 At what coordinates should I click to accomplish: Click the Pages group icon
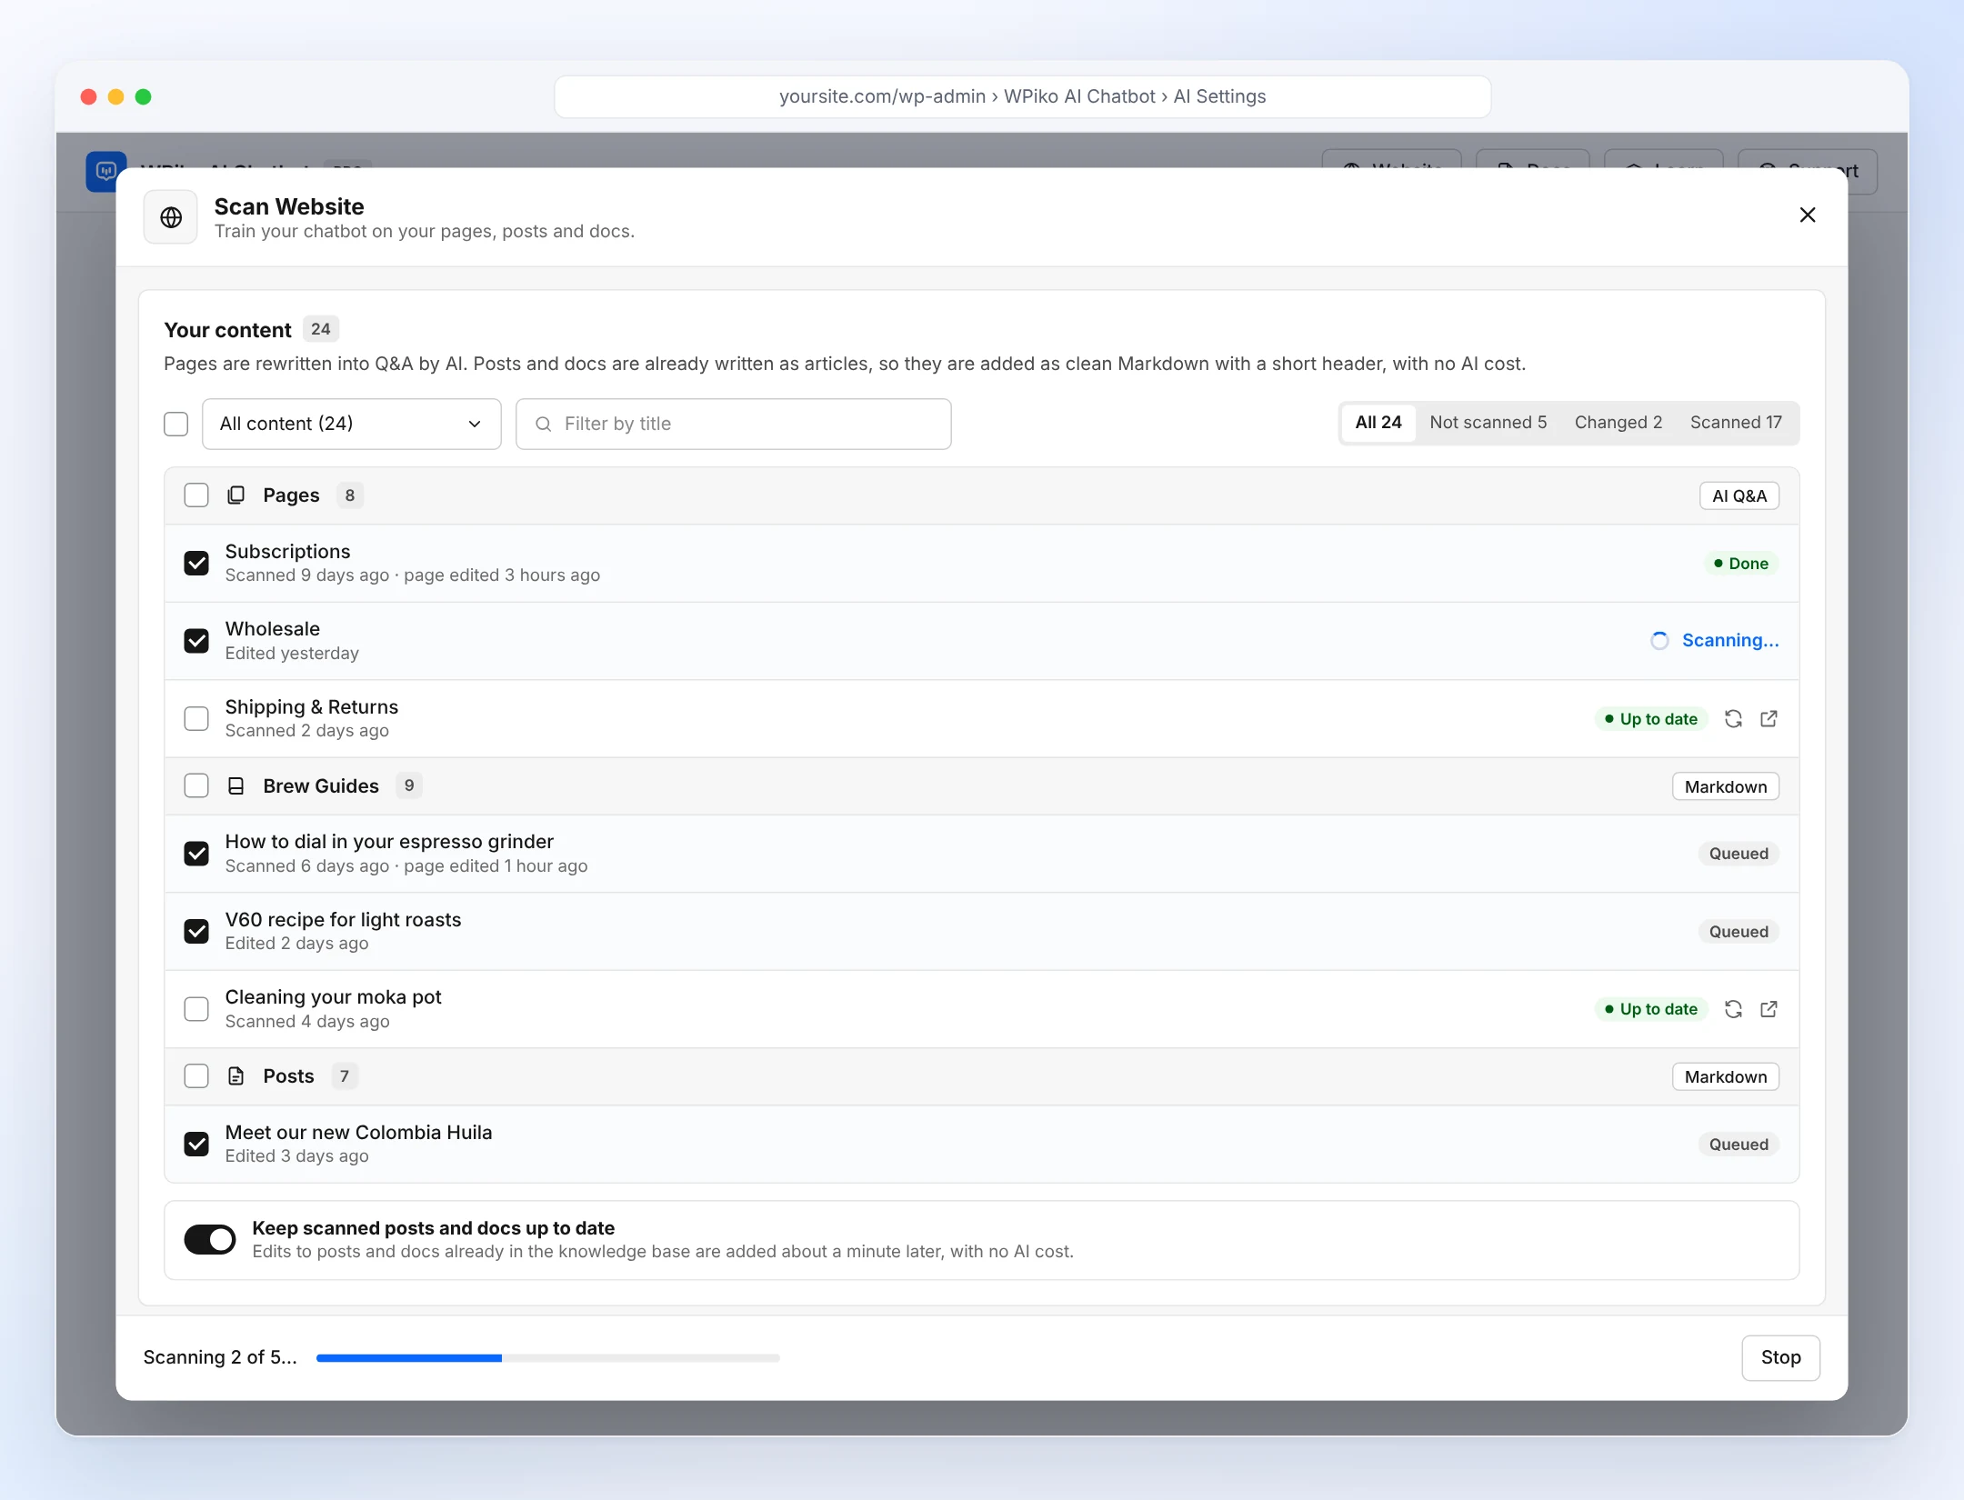(236, 495)
